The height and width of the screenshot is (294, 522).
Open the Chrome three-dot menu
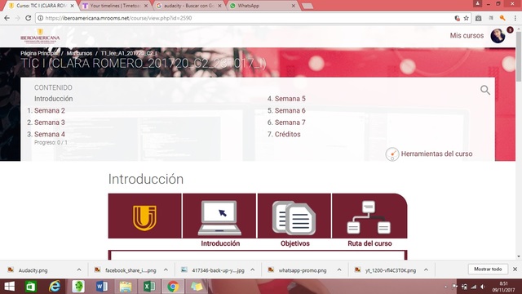(515, 18)
